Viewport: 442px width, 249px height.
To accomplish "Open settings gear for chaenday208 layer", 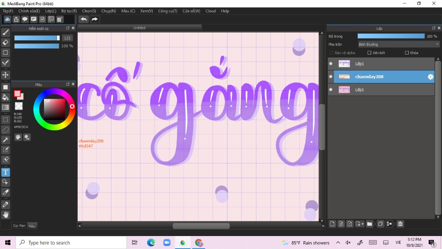I will (430, 77).
